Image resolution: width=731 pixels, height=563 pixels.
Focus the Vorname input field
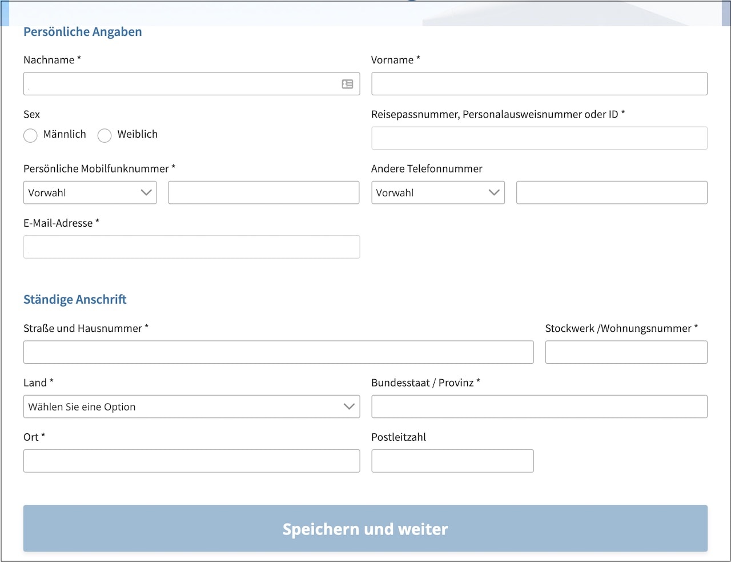point(539,84)
